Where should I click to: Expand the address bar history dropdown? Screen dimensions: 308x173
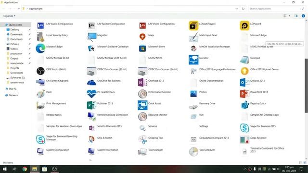click(237, 9)
